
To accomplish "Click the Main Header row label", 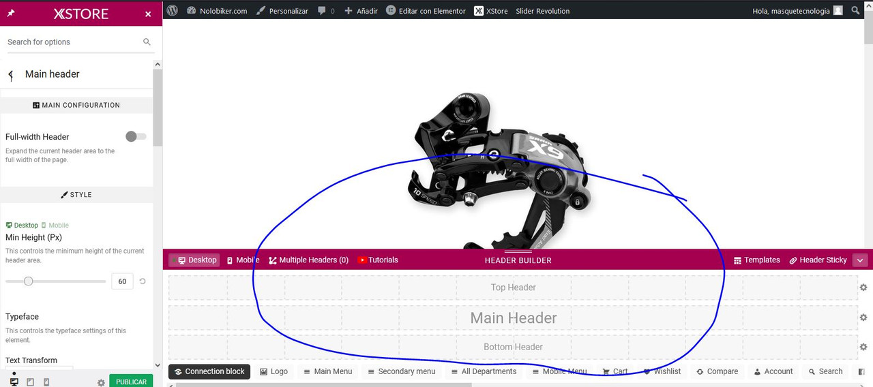I will (x=514, y=318).
